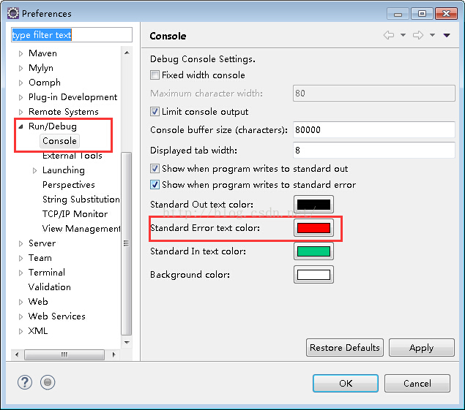Expand the XML tree node
The image size is (465, 410).
tap(21, 331)
